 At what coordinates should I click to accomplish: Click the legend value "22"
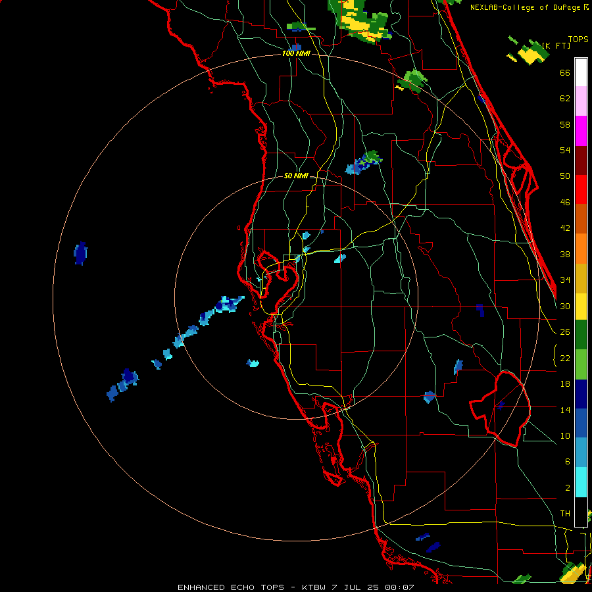point(565,358)
